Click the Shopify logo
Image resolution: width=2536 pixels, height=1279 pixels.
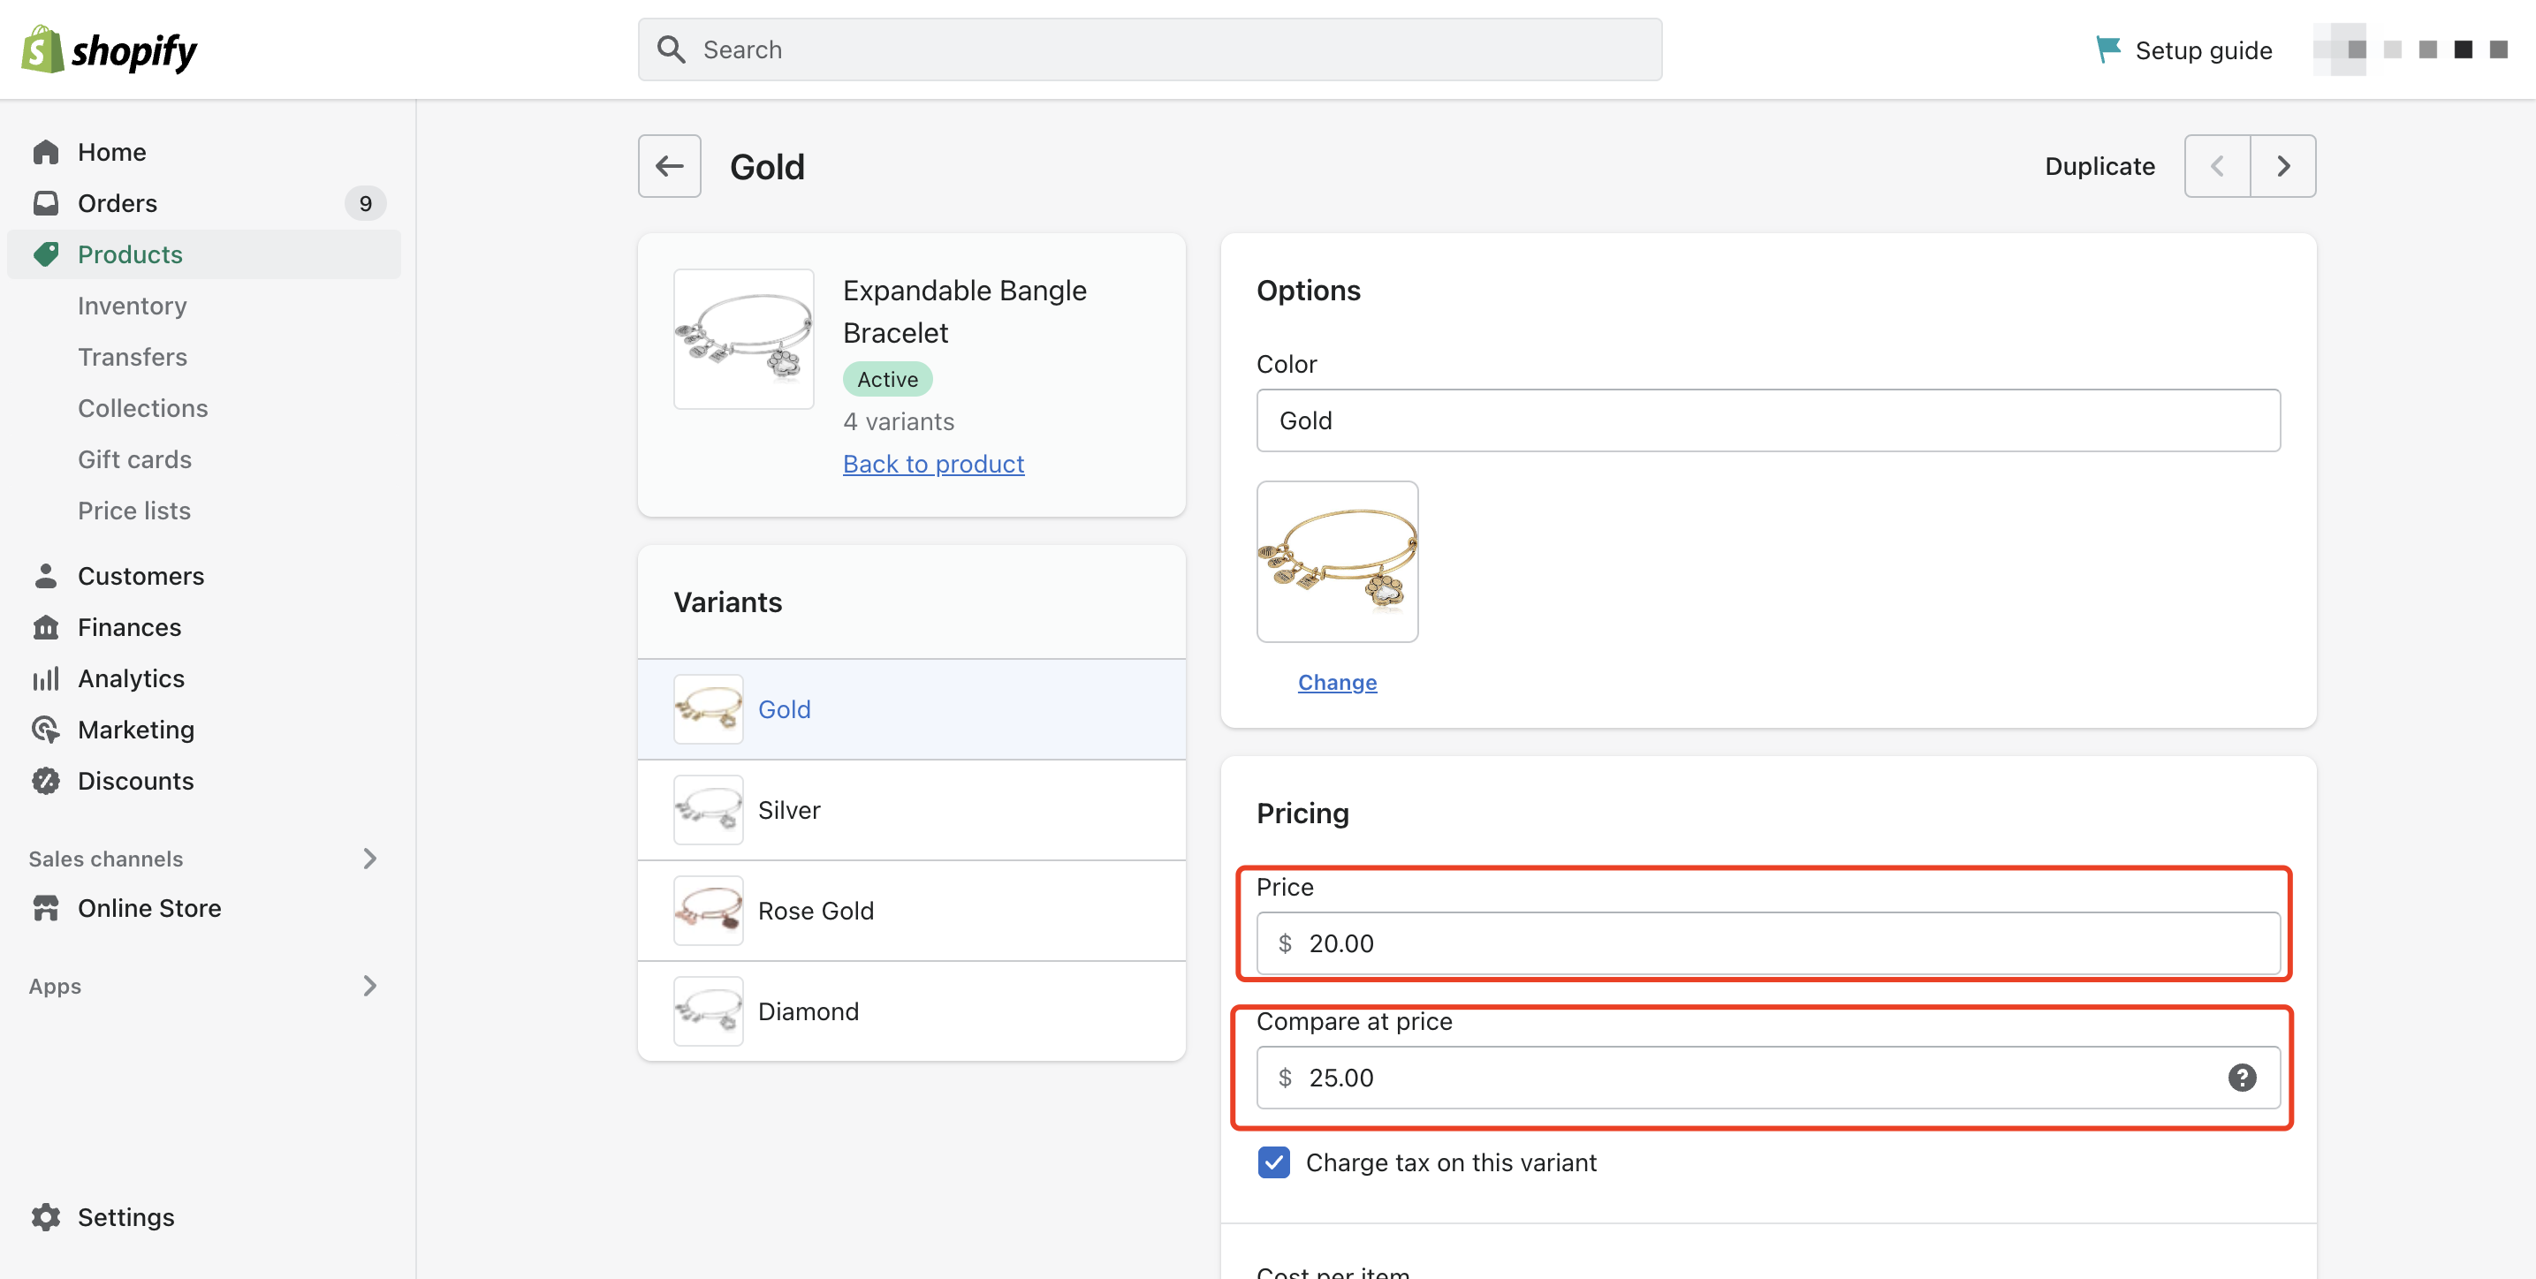tap(110, 49)
